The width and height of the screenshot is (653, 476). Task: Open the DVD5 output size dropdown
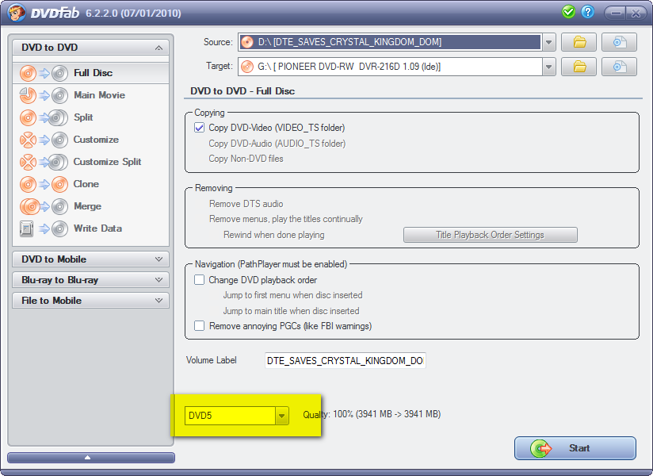pos(281,416)
